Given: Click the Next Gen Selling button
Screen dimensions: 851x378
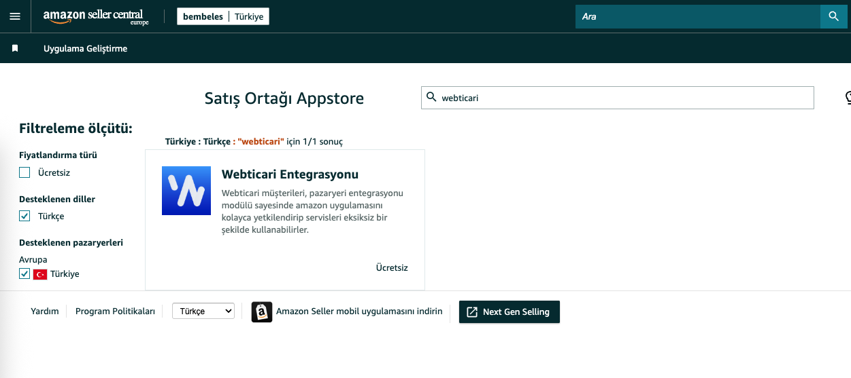Looking at the screenshot, I should pos(510,312).
